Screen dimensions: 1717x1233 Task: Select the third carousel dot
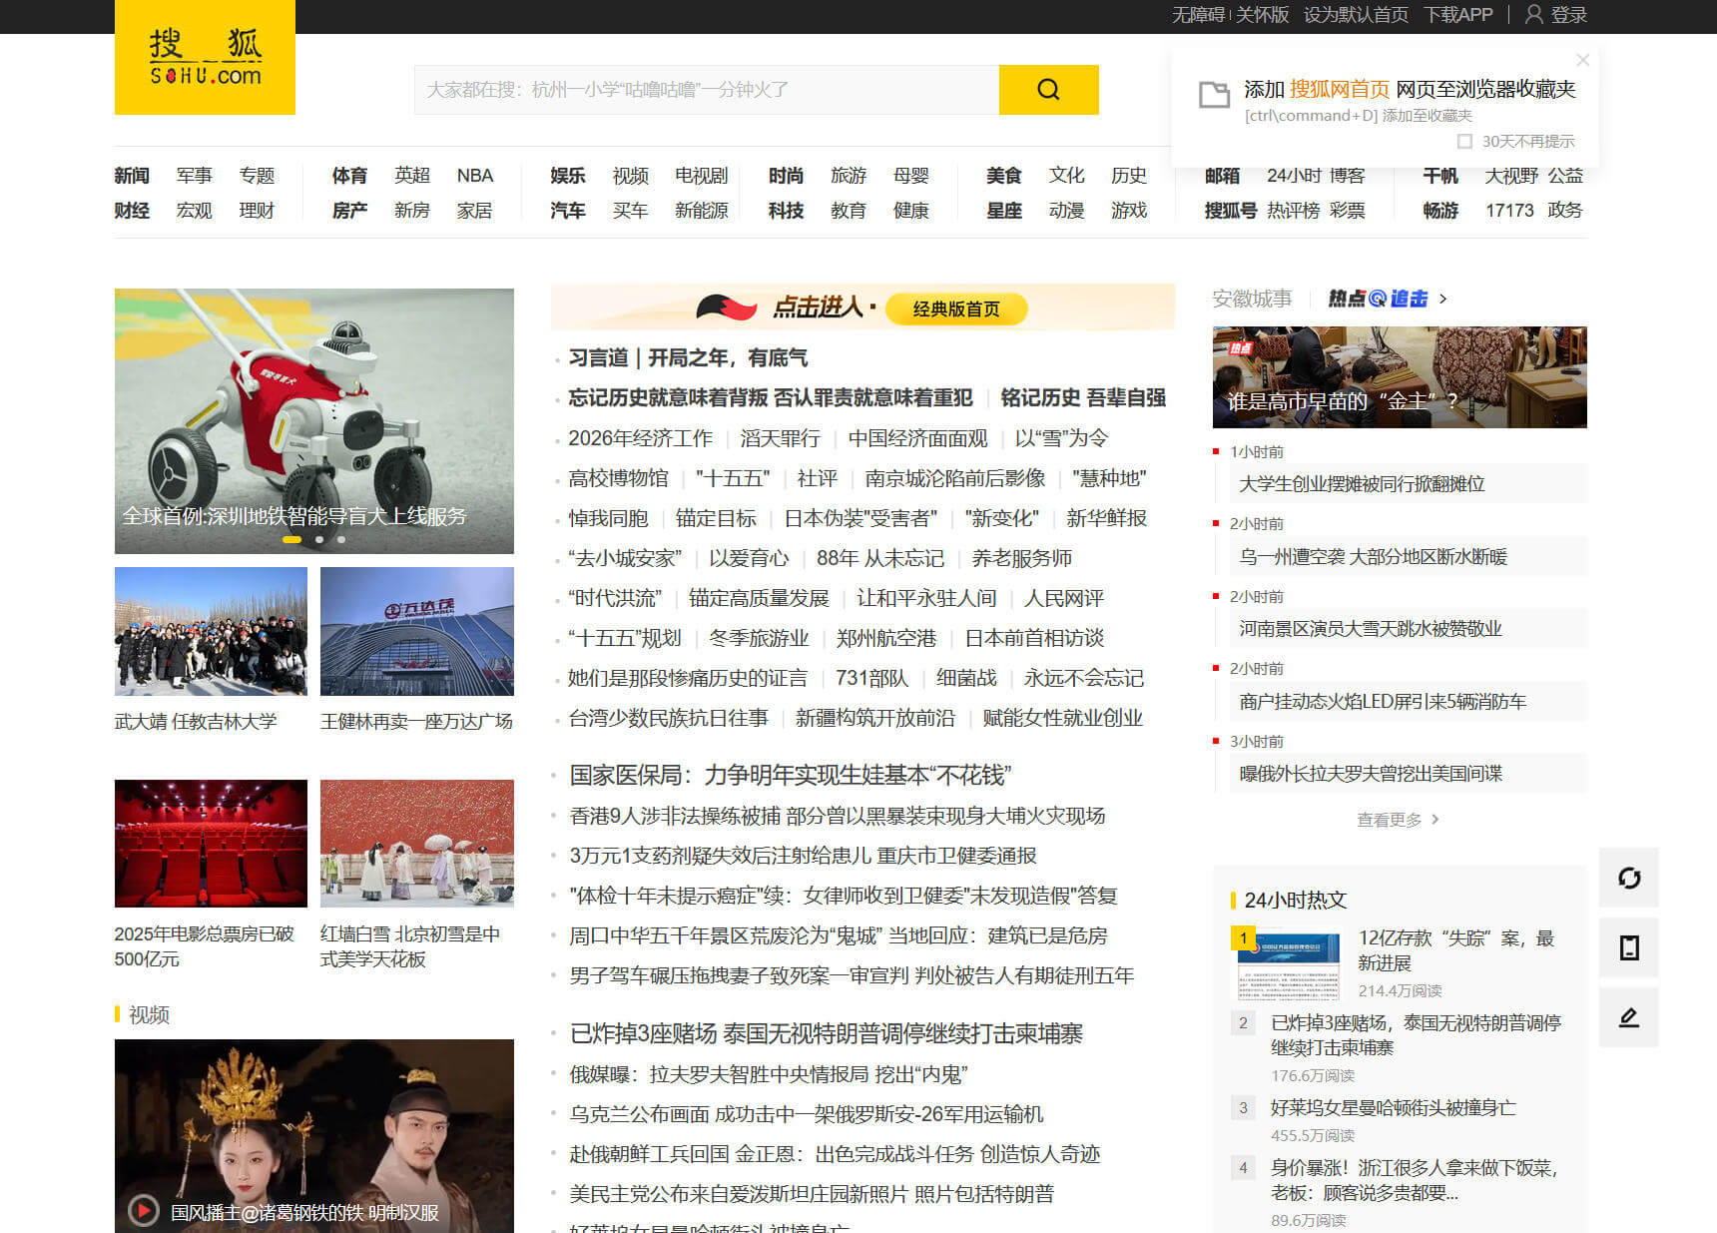(340, 538)
